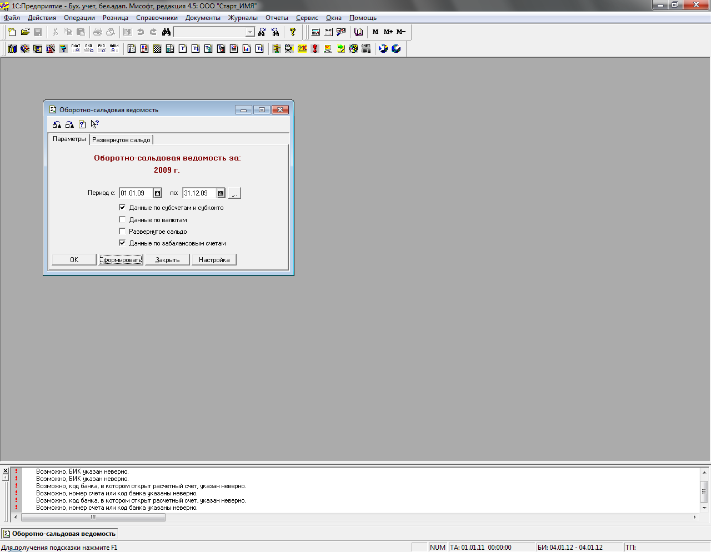Click the Open folder toolbar icon
This screenshot has width=711, height=552.
[x=25, y=32]
